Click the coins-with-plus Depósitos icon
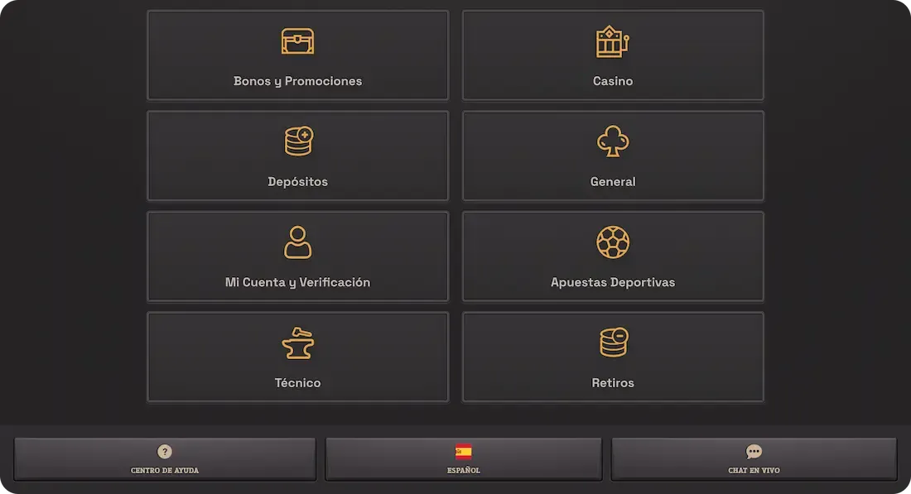The image size is (911, 494). (x=297, y=141)
